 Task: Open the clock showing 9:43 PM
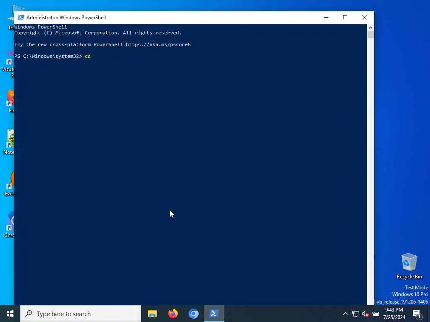point(394,314)
